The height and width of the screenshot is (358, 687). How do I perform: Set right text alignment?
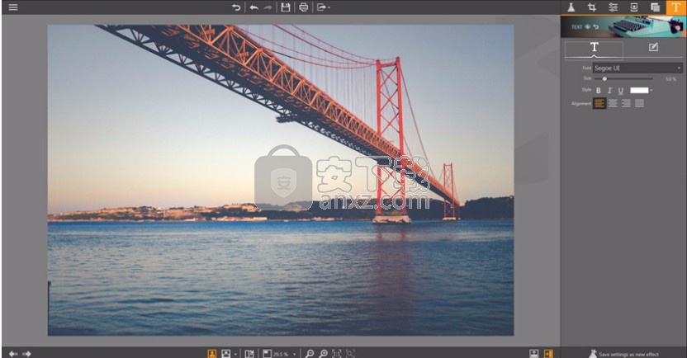tap(626, 103)
